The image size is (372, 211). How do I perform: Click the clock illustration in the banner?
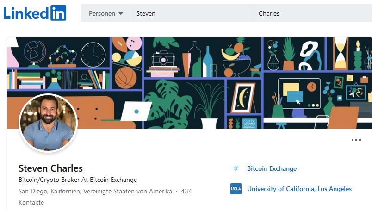[93, 55]
